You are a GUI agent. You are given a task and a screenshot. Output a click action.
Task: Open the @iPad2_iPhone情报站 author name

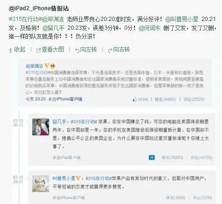pyautogui.click(x=39, y=8)
